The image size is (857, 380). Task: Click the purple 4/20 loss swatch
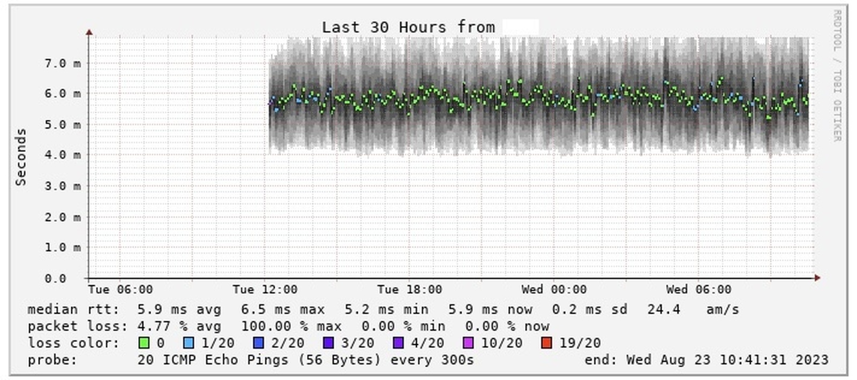pos(399,343)
